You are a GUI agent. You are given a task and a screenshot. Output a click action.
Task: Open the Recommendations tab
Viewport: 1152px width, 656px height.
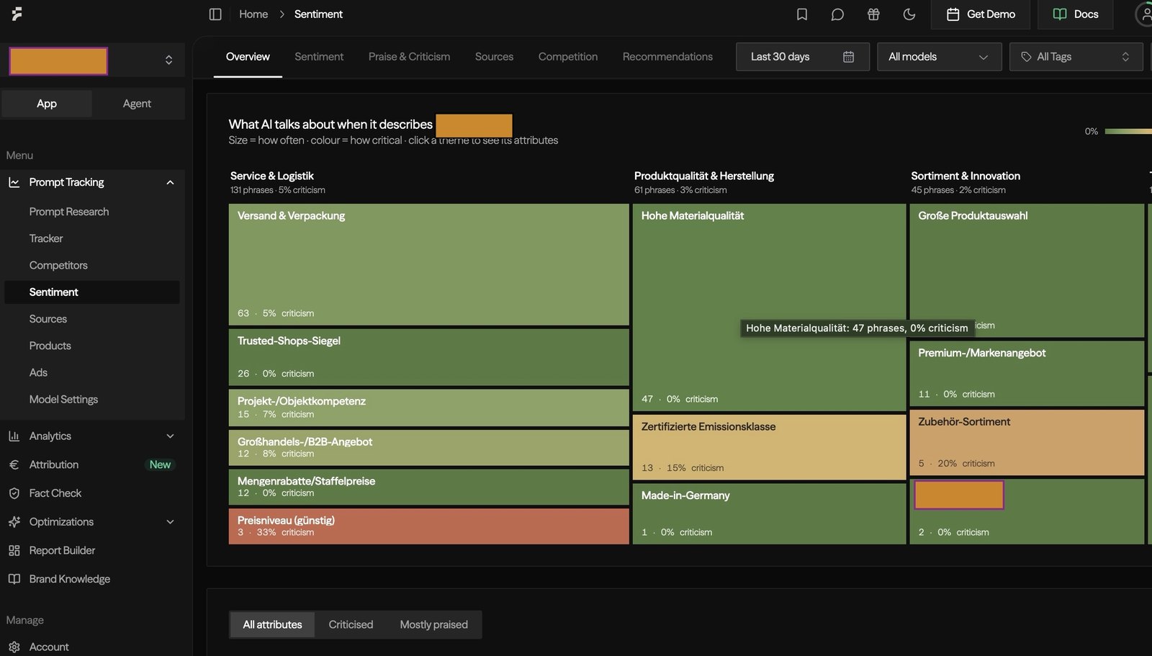pyautogui.click(x=667, y=57)
